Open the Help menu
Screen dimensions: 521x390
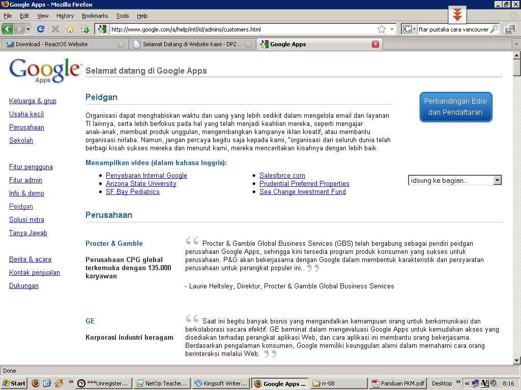pos(142,16)
